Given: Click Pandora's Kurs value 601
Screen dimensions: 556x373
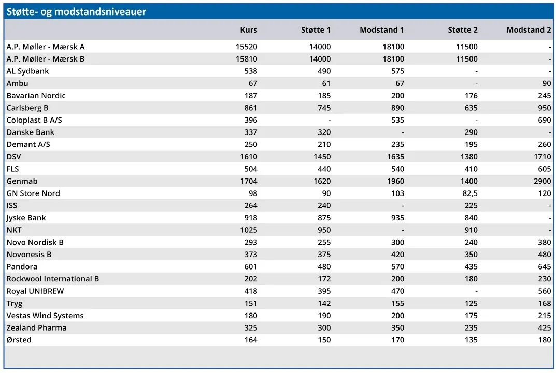Looking at the screenshot, I should (x=251, y=266).
